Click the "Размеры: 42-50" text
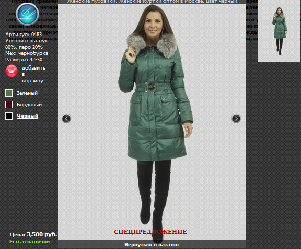The height and width of the screenshot is (249, 301). [24, 60]
